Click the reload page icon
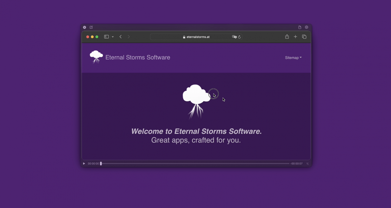This screenshot has height=208, width=391. point(239,37)
